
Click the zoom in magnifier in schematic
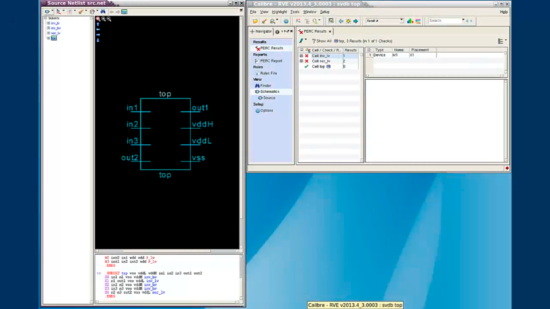[104, 19]
